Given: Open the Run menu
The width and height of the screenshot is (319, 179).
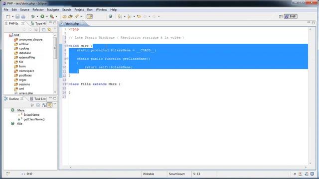Looking at the screenshot, I should (90, 9).
